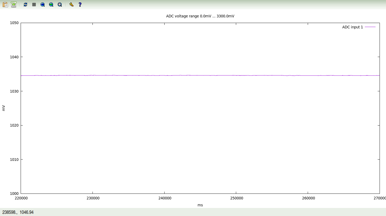Click the 1050 y-axis label
This screenshot has height=216, width=386.
click(14, 23)
